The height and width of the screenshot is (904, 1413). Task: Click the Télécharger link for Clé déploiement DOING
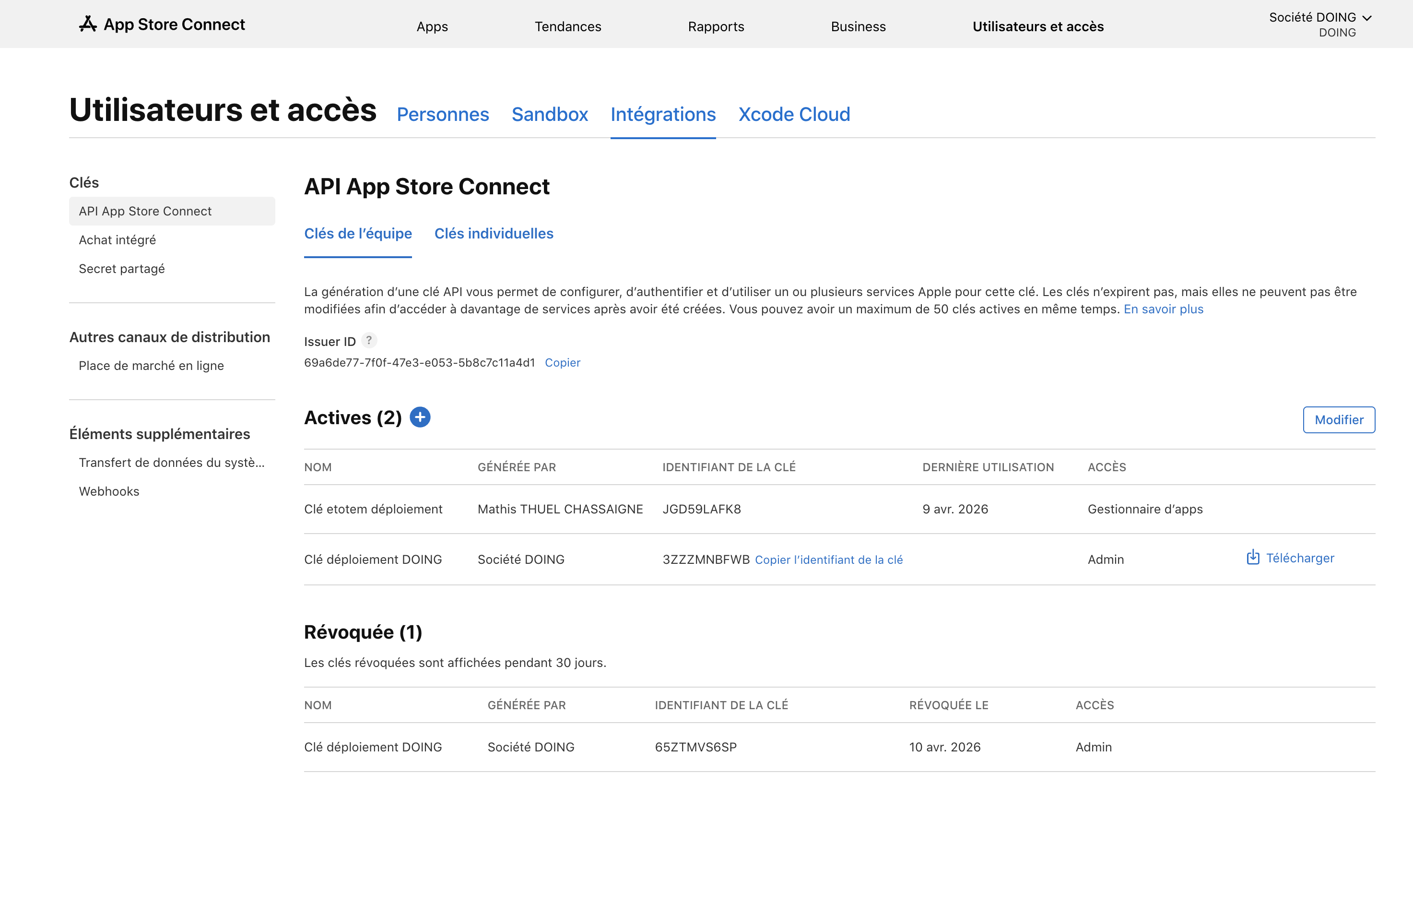[x=1300, y=558]
